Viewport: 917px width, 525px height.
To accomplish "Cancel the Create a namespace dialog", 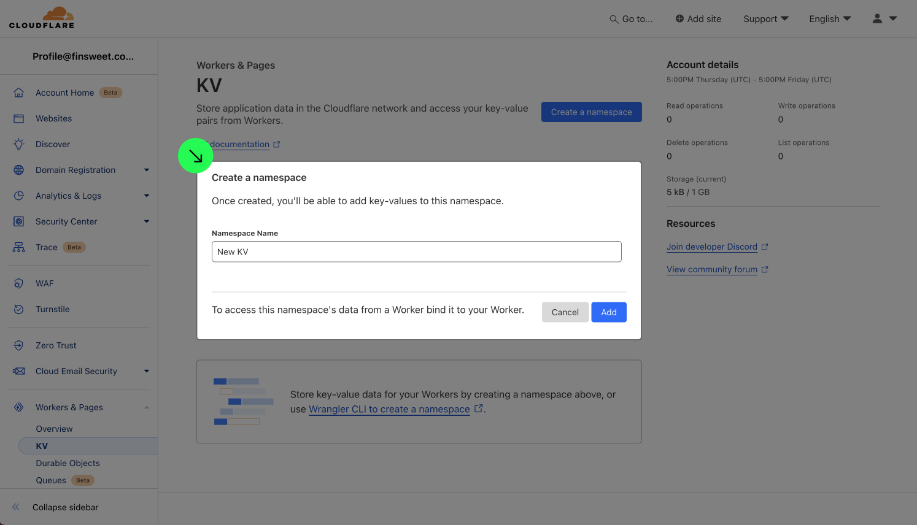I will [565, 312].
